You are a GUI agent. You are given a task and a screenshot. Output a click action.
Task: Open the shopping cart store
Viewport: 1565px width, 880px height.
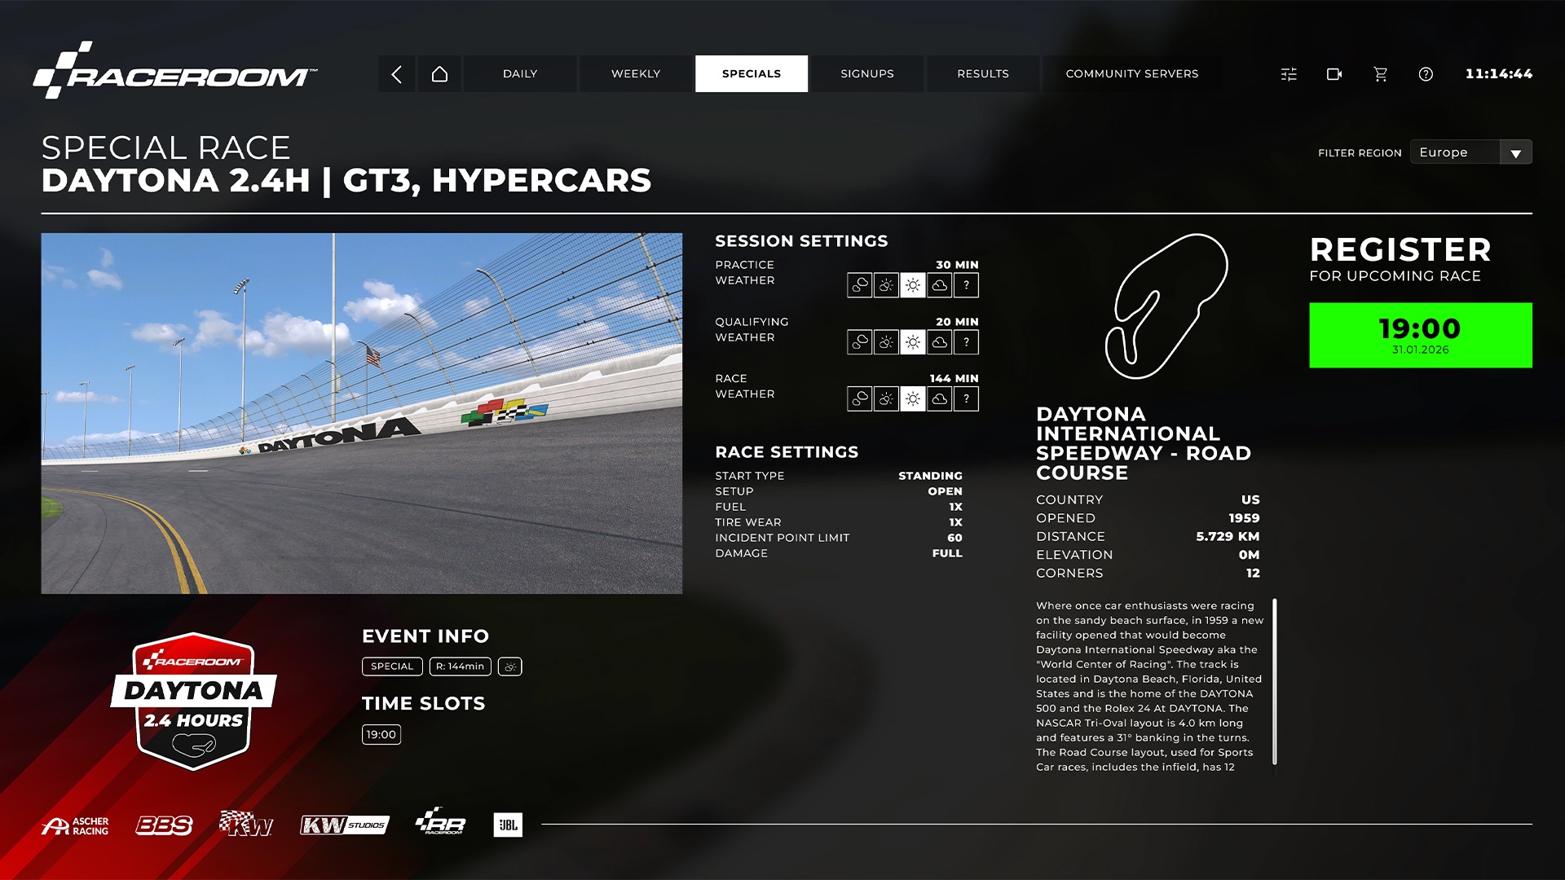(1380, 74)
